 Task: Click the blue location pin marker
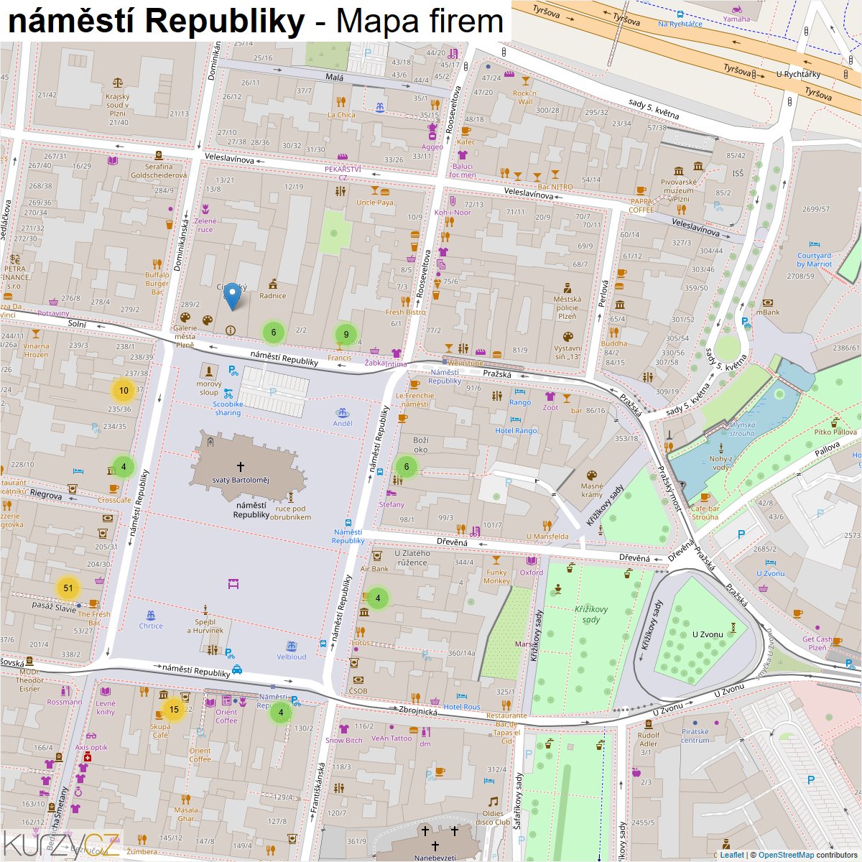pos(232,296)
